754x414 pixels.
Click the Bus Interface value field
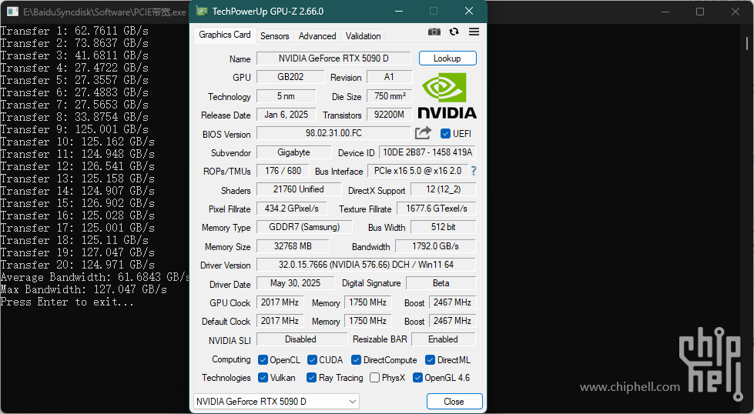[x=417, y=171]
